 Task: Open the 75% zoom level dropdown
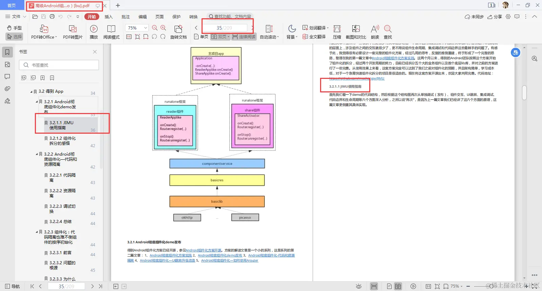[137, 28]
